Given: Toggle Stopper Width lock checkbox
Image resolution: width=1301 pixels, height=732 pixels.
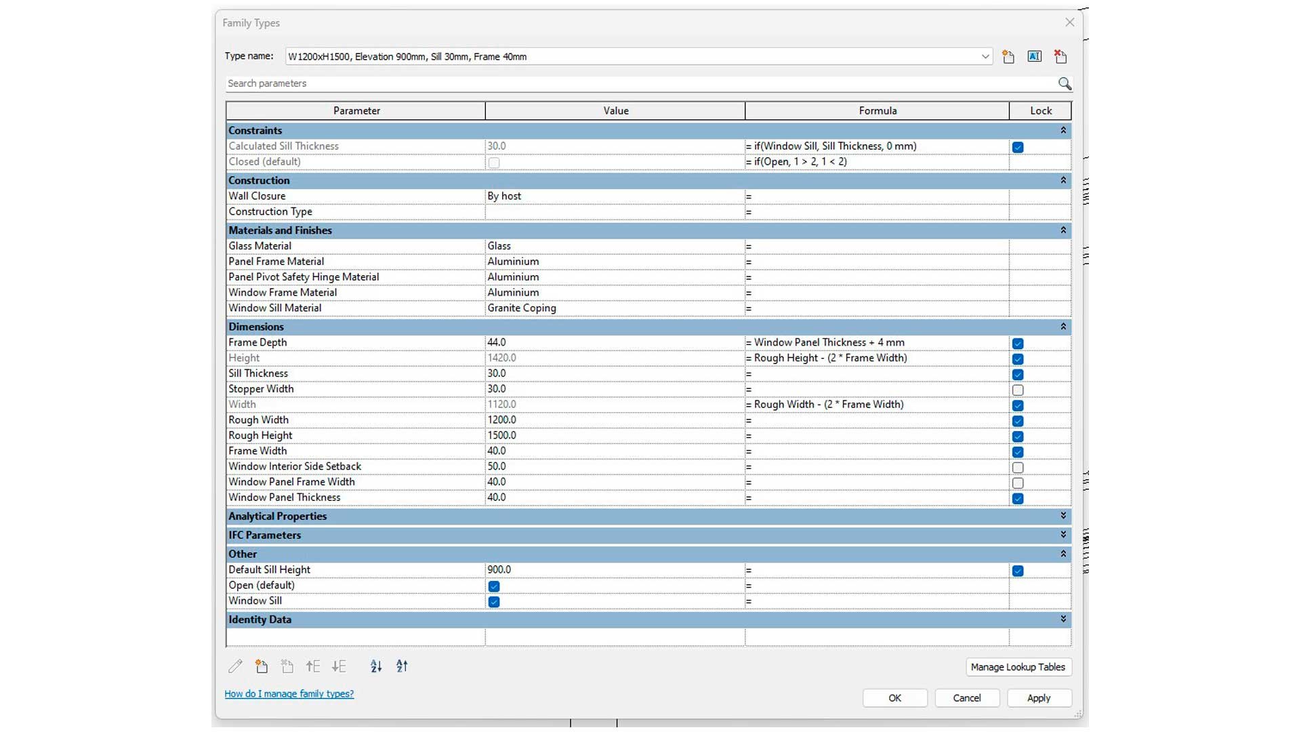Looking at the screenshot, I should [x=1018, y=390].
